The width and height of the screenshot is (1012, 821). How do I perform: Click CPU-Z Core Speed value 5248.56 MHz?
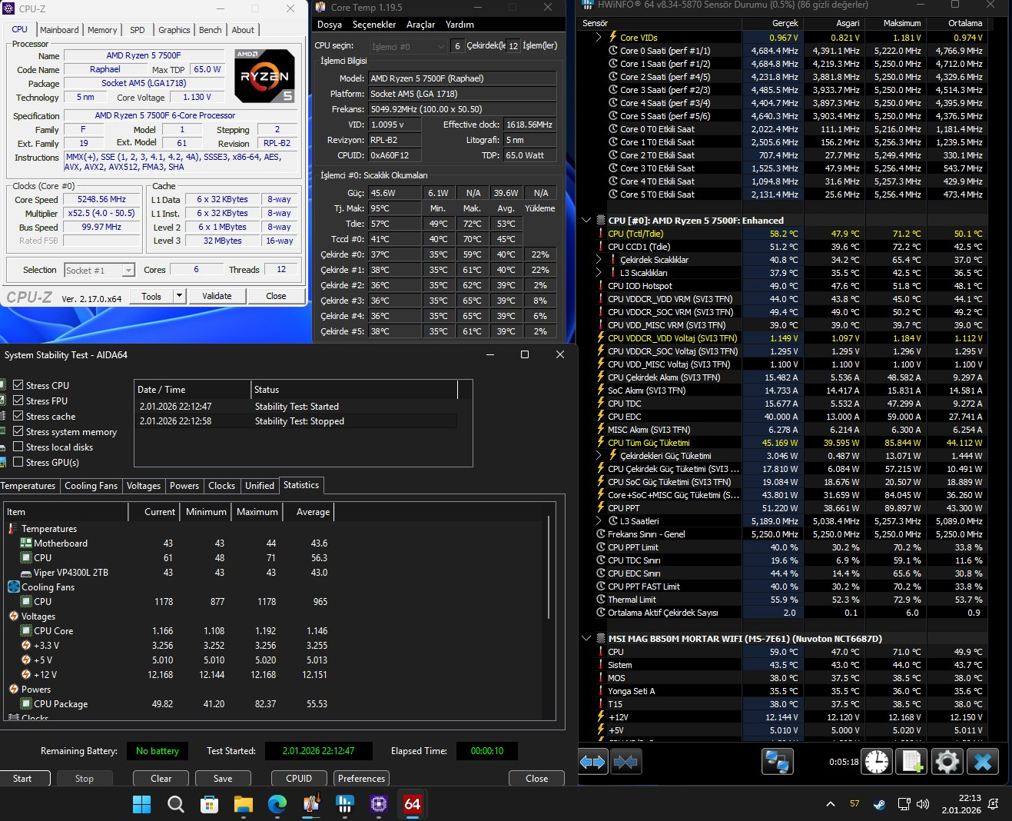tap(101, 199)
